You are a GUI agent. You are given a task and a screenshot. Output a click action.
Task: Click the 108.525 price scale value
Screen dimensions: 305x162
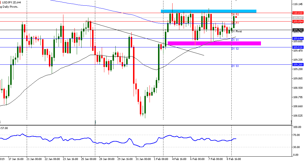pyautogui.click(x=298, y=115)
